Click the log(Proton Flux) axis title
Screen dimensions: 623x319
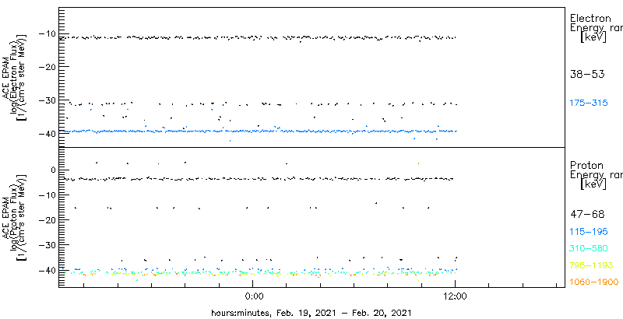click(14, 218)
